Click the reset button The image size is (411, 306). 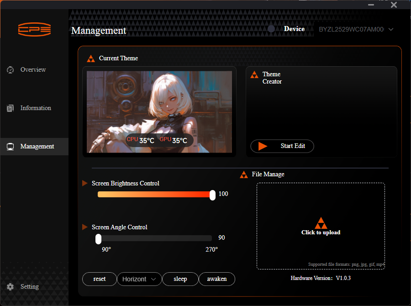(x=100, y=279)
